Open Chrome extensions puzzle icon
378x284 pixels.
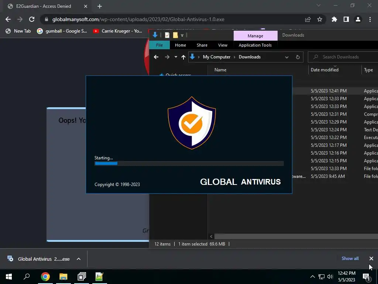coord(334,19)
